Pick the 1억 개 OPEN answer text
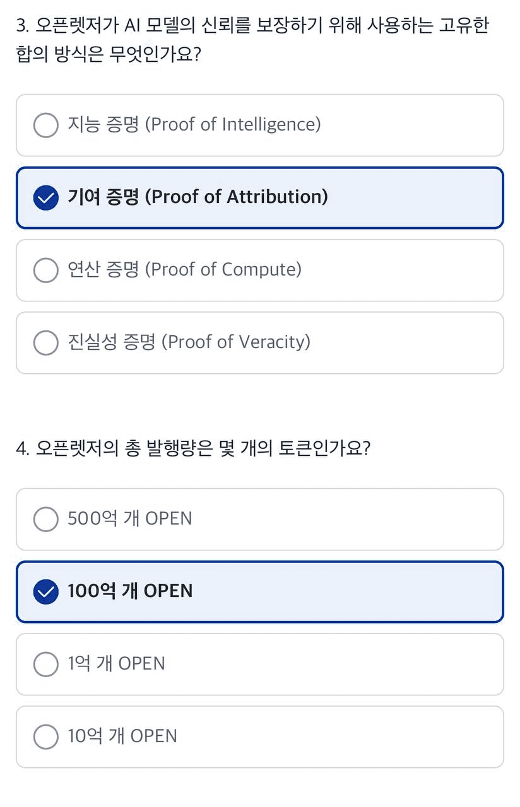520x807 pixels. click(116, 663)
